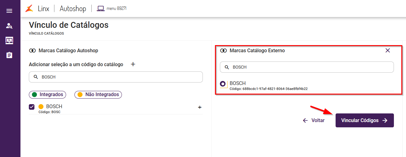Click the Marcas Catálogo Autoshop rings icon
The height and width of the screenshot is (157, 406).
[32, 50]
